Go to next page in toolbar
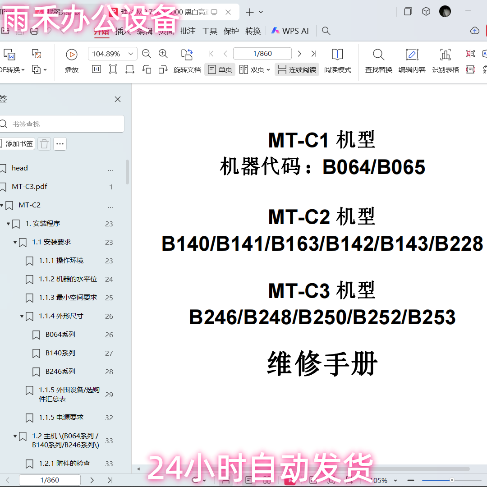The image size is (487, 487). tap(299, 54)
